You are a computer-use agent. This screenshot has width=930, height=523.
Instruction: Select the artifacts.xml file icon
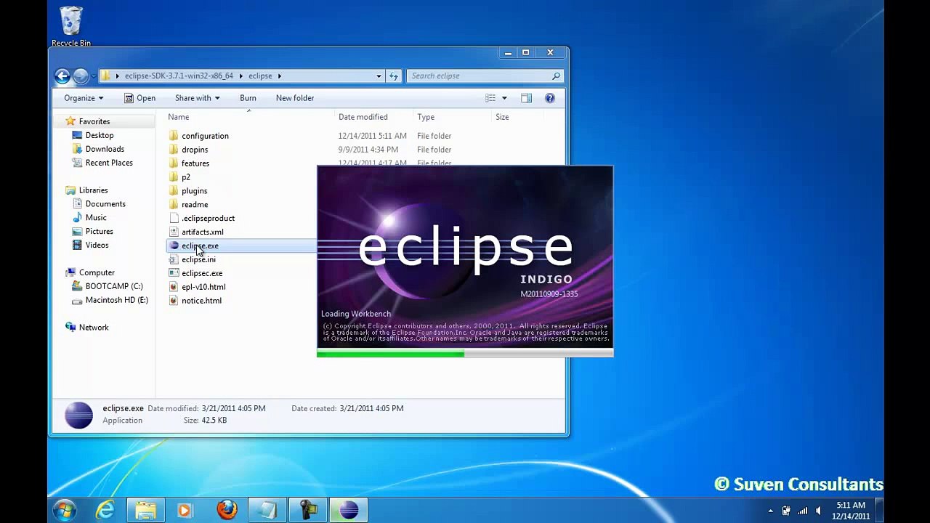(x=174, y=232)
